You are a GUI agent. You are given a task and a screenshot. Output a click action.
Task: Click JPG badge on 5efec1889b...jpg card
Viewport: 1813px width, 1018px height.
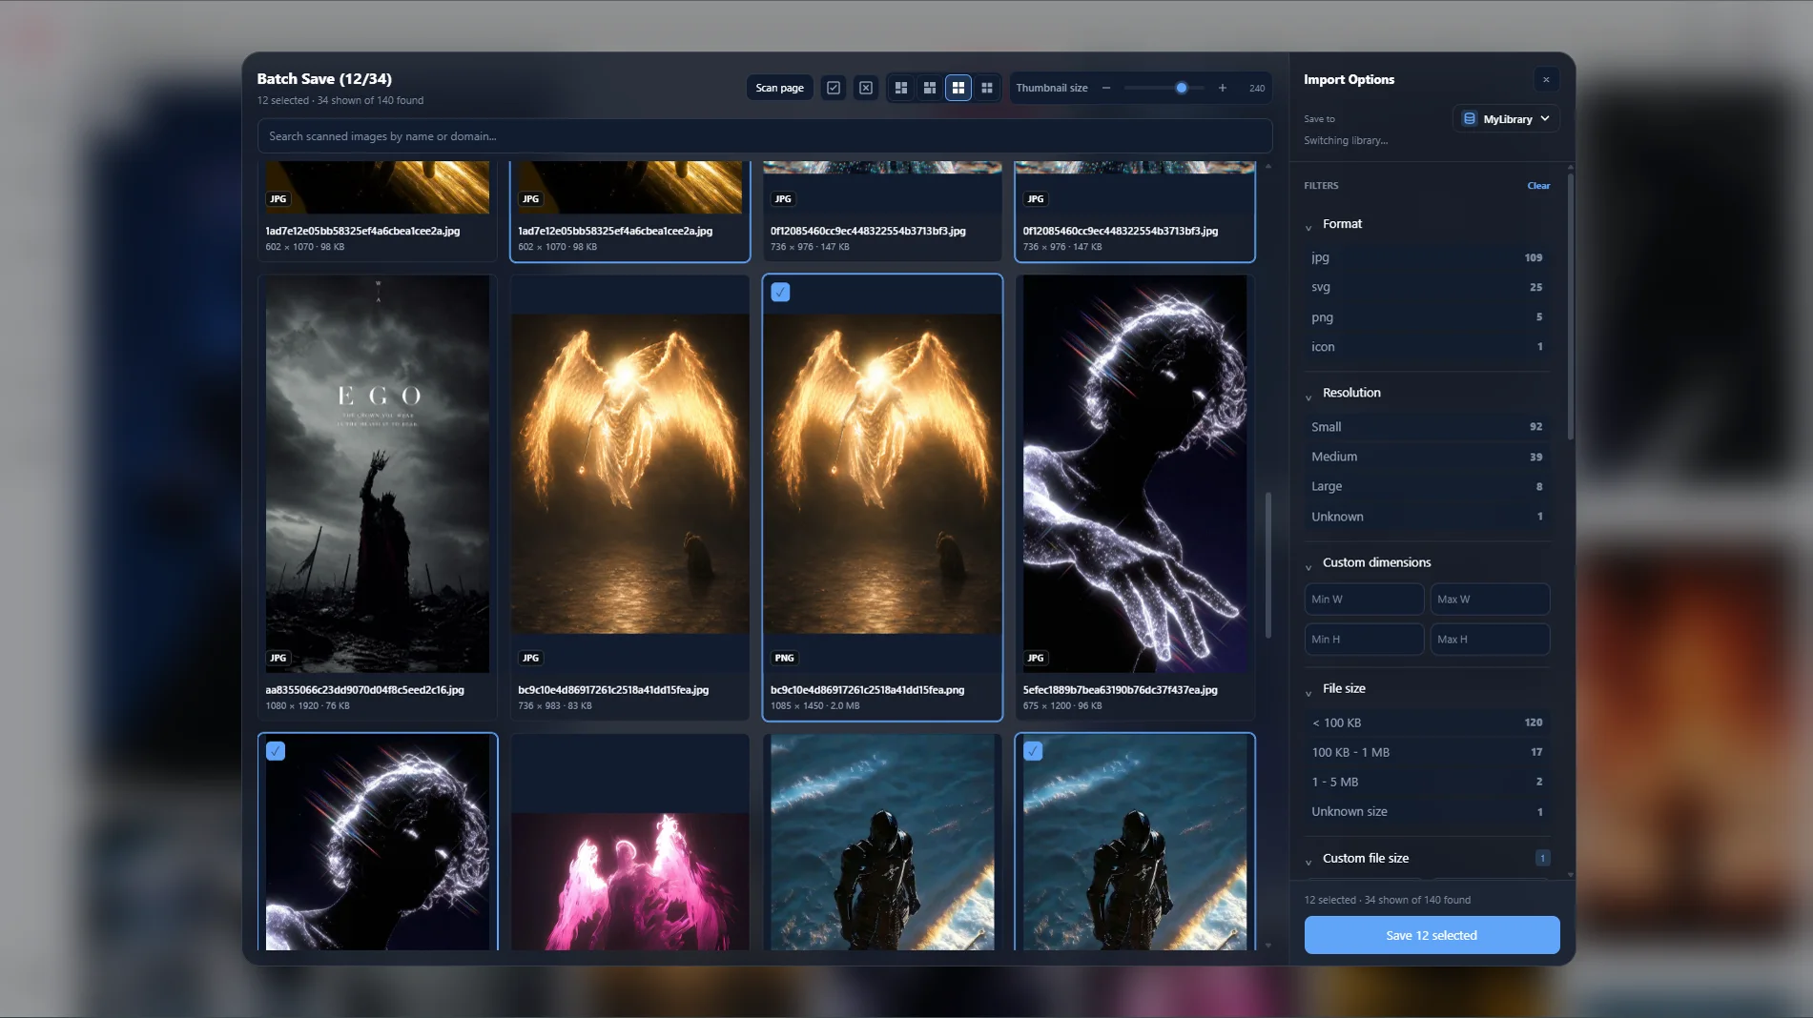1036,658
